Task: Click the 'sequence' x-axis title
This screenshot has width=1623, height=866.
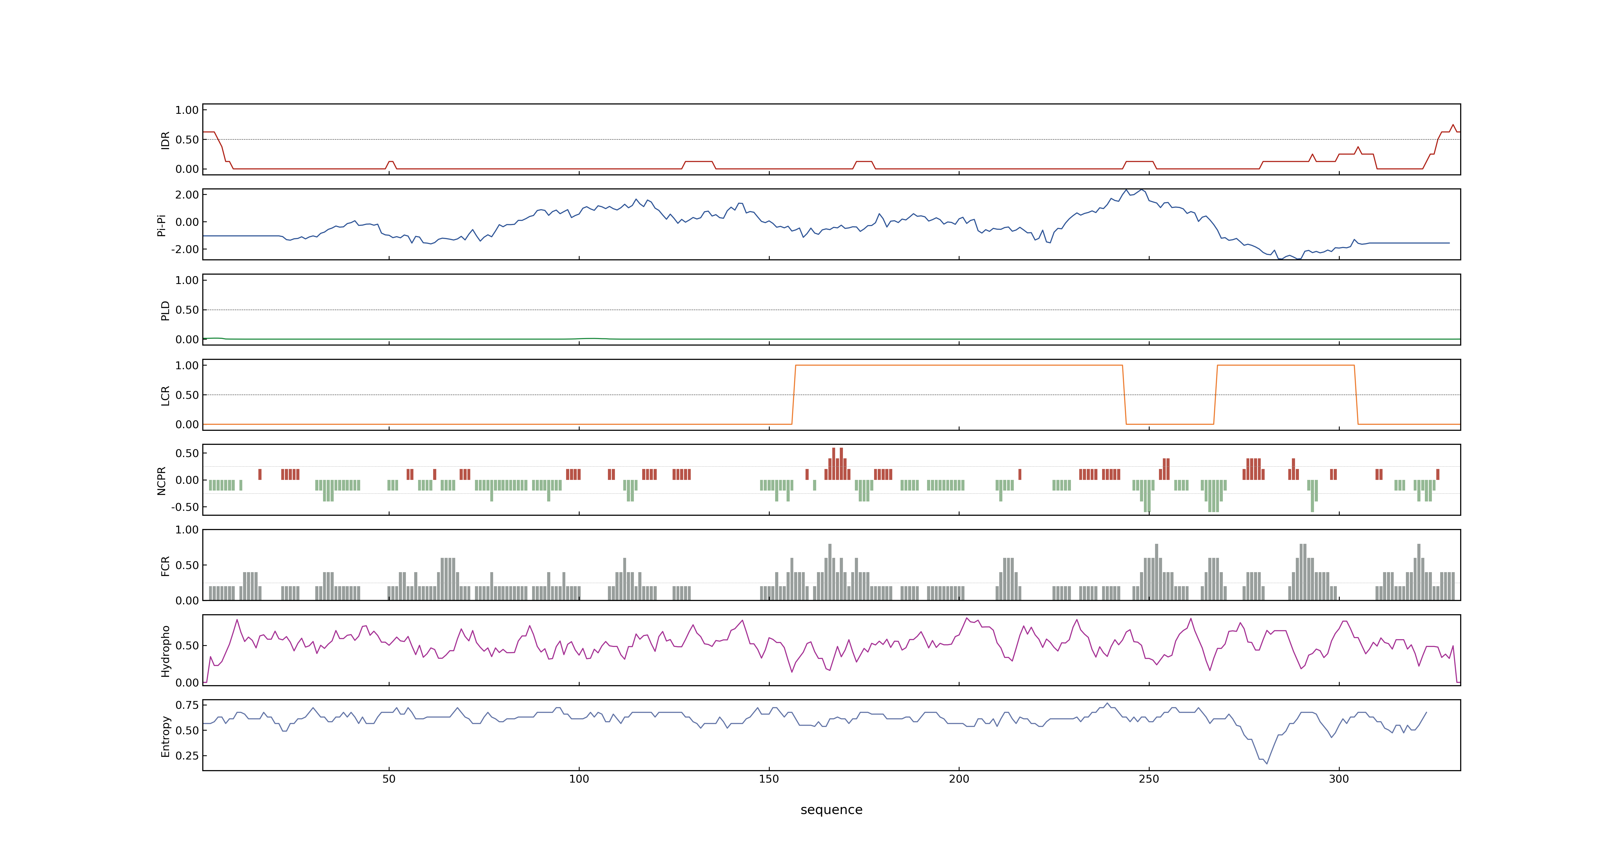Action: 831,810
